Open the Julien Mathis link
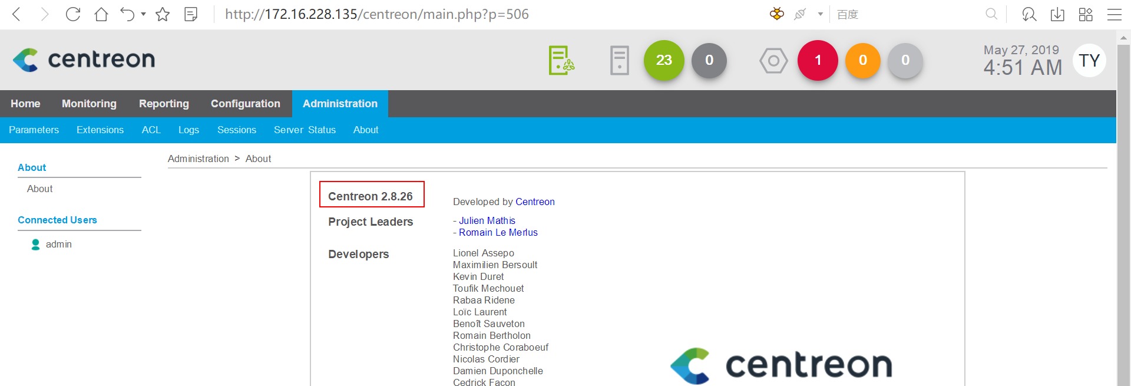The image size is (1131, 386). coord(487,220)
